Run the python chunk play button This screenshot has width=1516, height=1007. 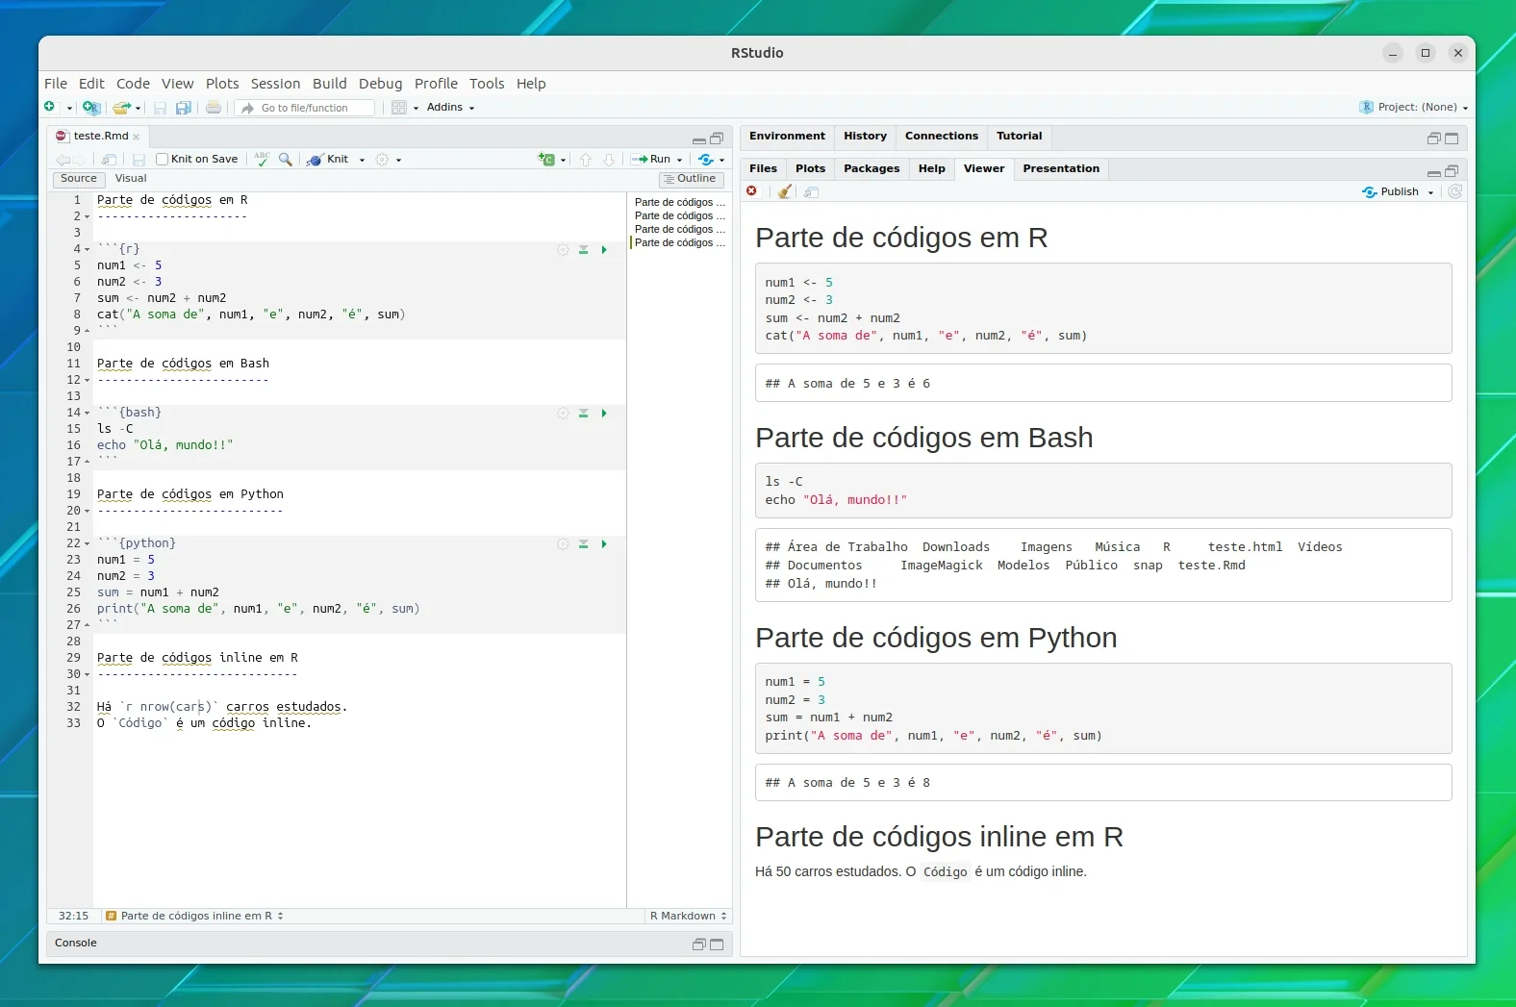click(604, 544)
